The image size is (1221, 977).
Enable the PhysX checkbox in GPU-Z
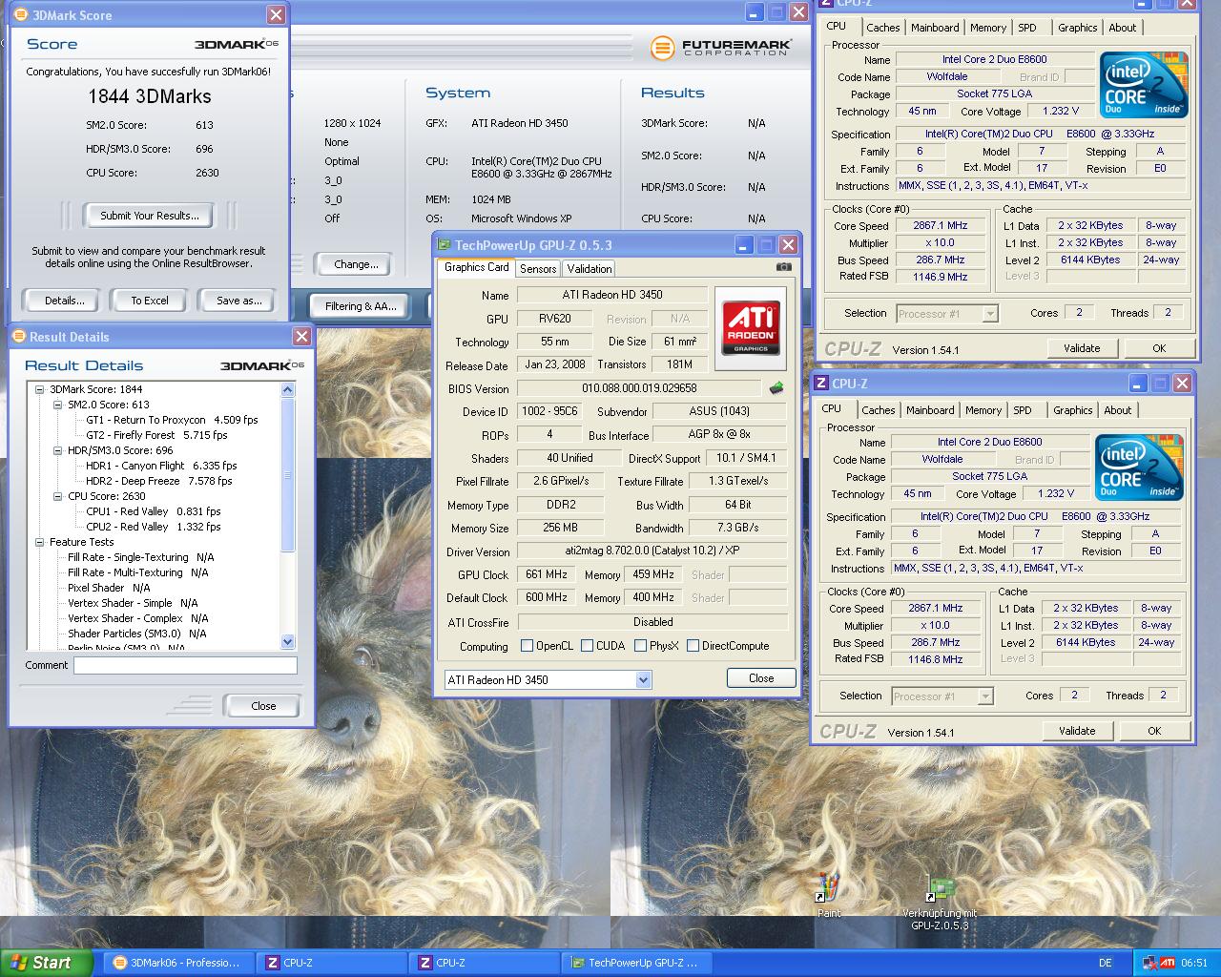pyautogui.click(x=640, y=646)
